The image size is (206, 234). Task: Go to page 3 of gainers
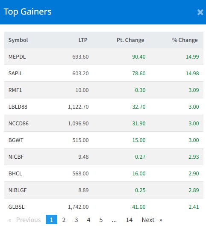pyautogui.click(x=76, y=220)
